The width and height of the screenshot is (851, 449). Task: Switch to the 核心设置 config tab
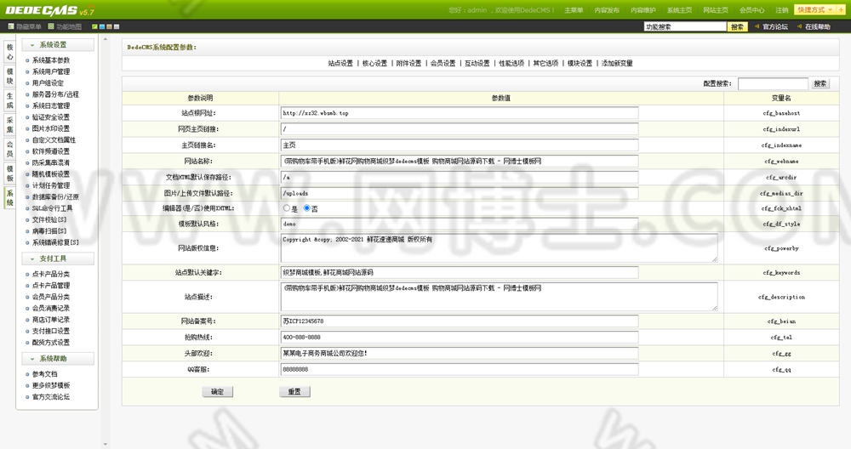pos(374,64)
